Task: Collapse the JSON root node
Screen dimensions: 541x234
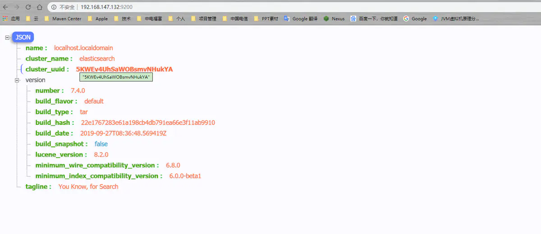Action: pos(7,37)
